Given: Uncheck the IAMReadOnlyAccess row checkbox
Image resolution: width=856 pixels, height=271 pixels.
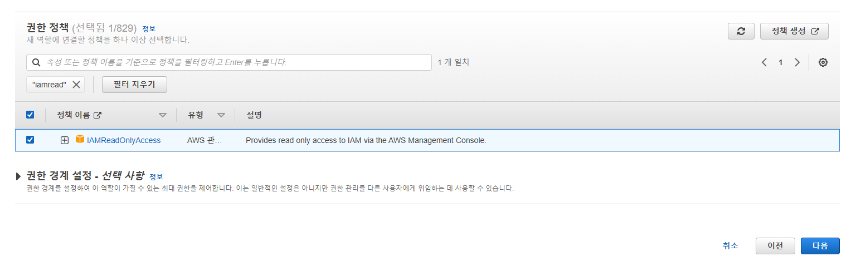Looking at the screenshot, I should 30,140.
